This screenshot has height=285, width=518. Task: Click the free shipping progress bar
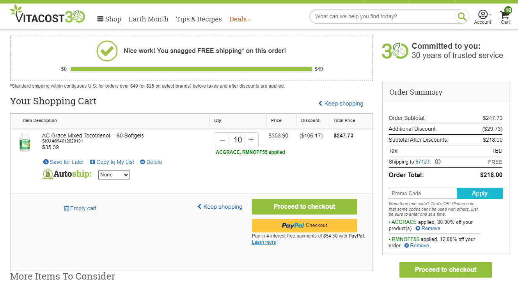coord(192,69)
